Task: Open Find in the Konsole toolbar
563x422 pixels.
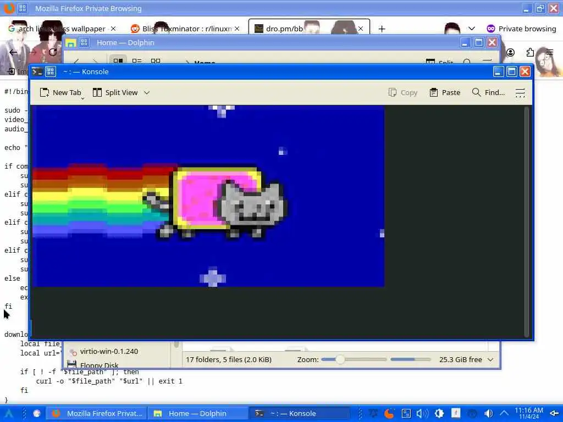Action: [x=488, y=92]
